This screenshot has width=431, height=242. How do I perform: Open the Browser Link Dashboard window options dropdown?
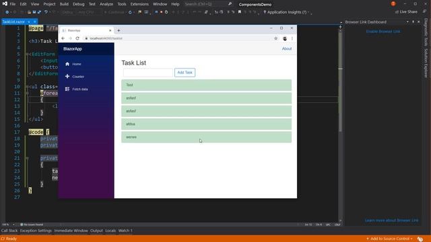click(x=407, y=22)
